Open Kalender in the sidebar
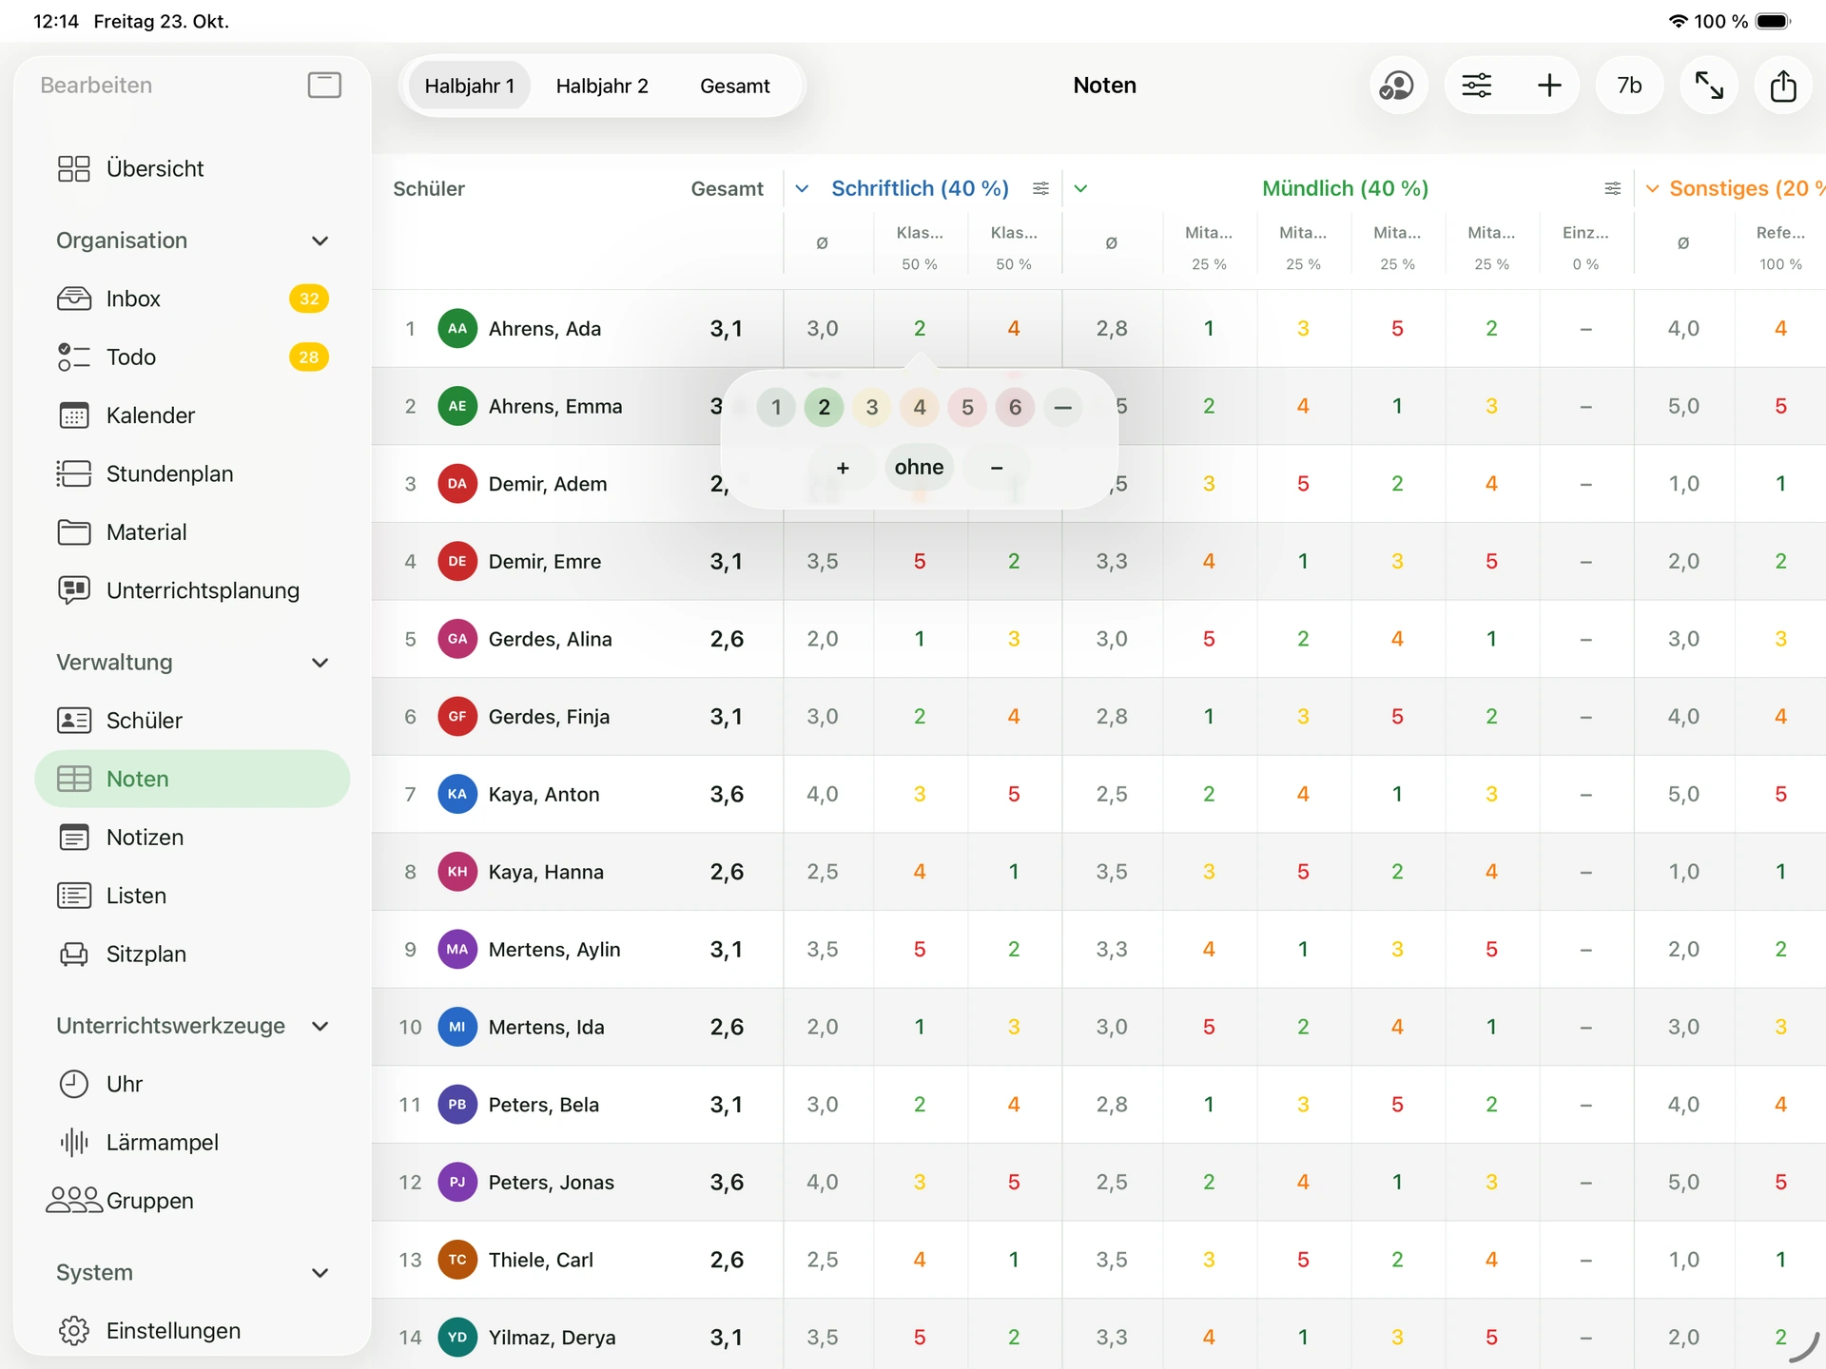Screen dimensions: 1826x1369 coord(192,415)
